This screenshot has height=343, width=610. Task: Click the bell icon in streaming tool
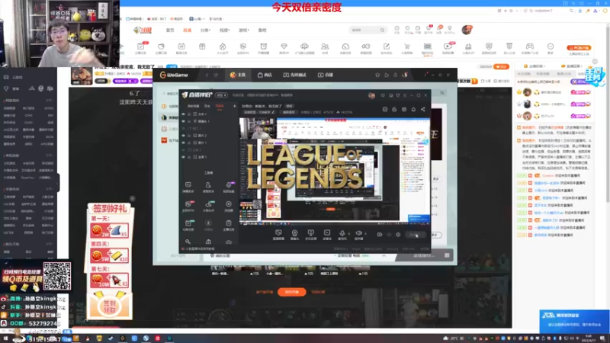coord(413,109)
